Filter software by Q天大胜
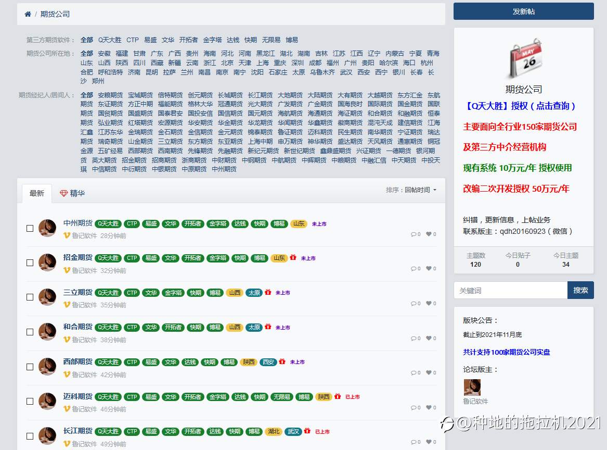607x450 pixels. [x=110, y=40]
